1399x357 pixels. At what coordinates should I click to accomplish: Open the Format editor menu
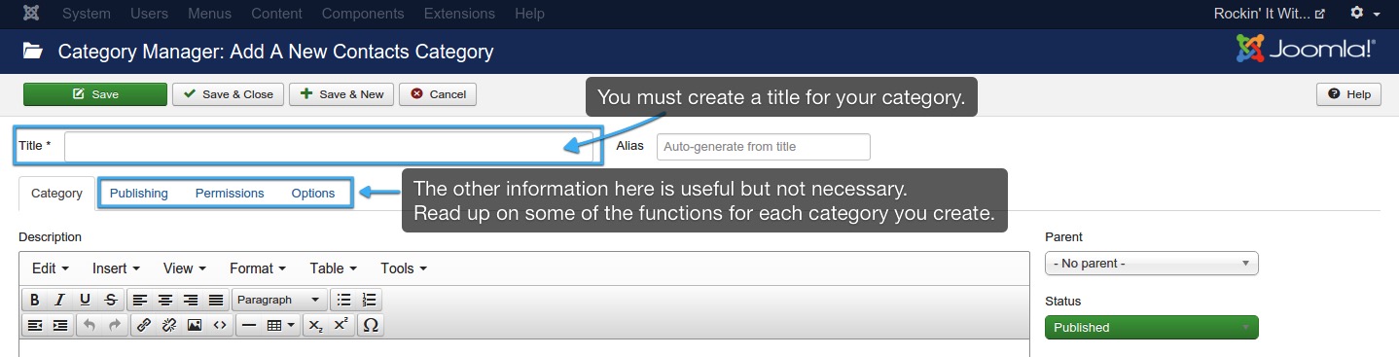tap(257, 268)
